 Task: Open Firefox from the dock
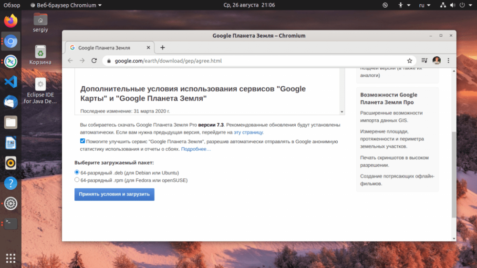pos(10,21)
